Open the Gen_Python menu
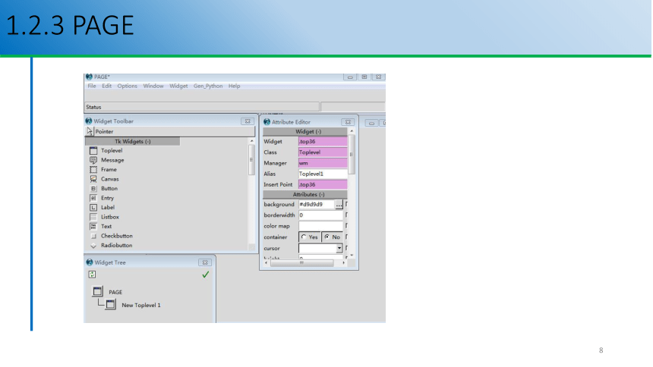653x367 pixels. tap(208, 86)
